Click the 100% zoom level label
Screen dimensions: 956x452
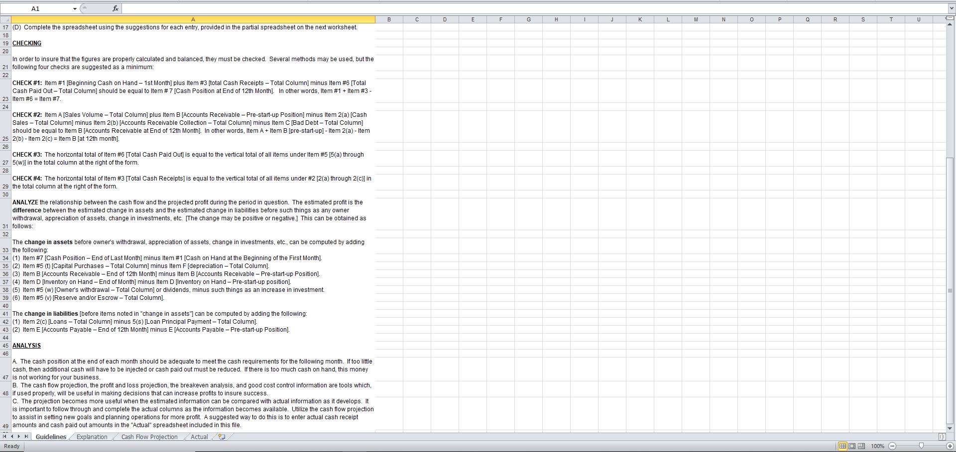pyautogui.click(x=878, y=446)
